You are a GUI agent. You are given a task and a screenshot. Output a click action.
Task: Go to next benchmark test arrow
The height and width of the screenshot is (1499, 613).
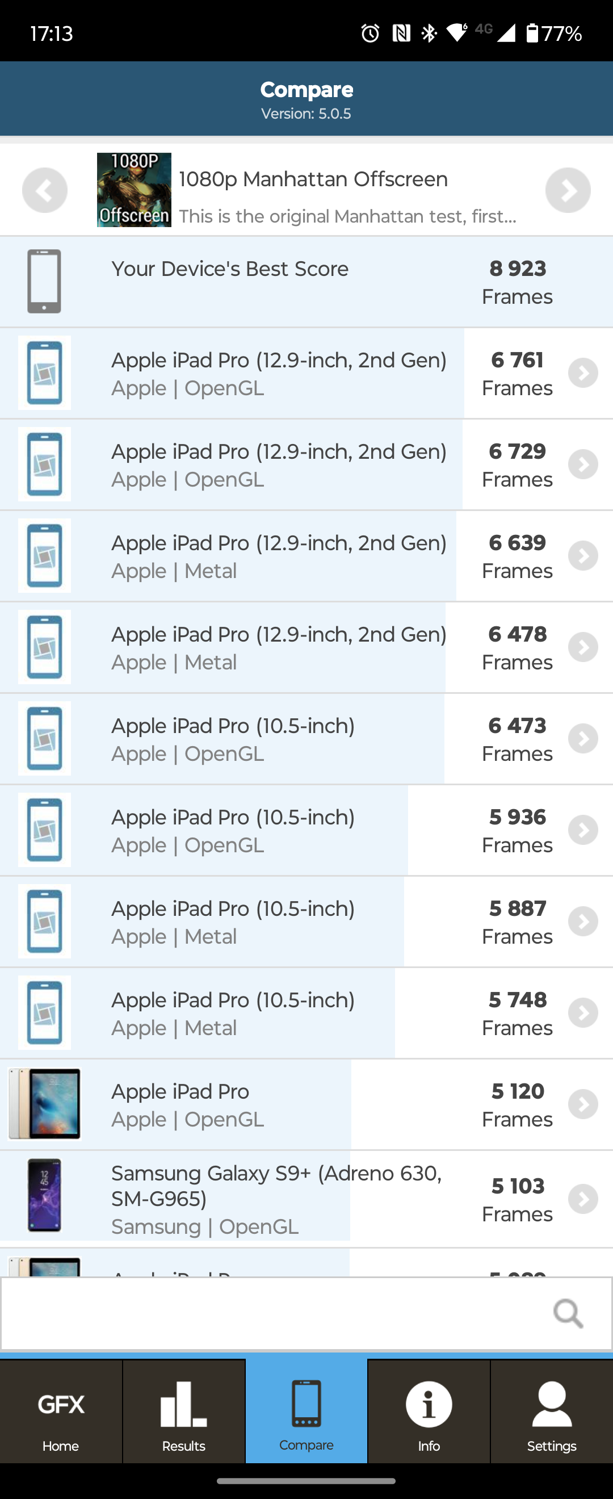[x=568, y=190]
